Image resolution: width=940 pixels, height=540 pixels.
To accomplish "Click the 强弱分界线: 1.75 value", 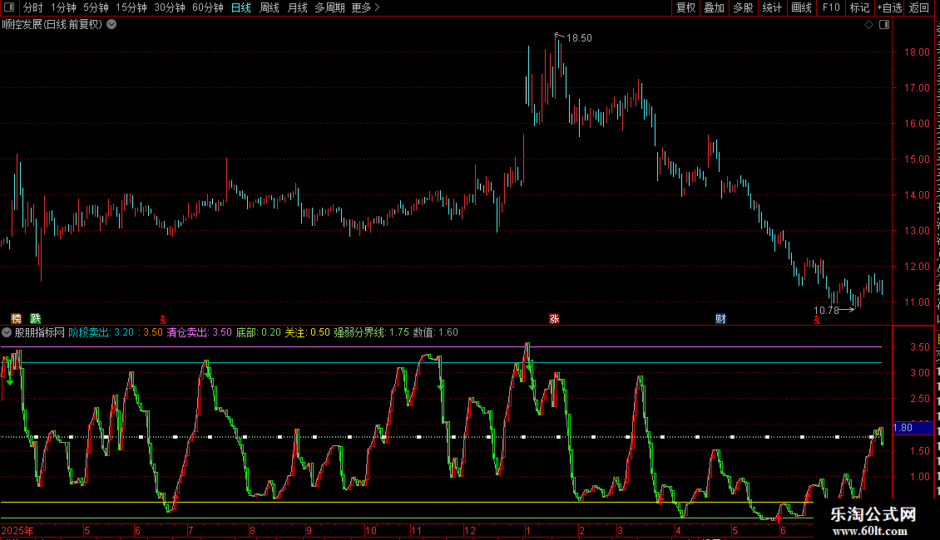I will 371,332.
